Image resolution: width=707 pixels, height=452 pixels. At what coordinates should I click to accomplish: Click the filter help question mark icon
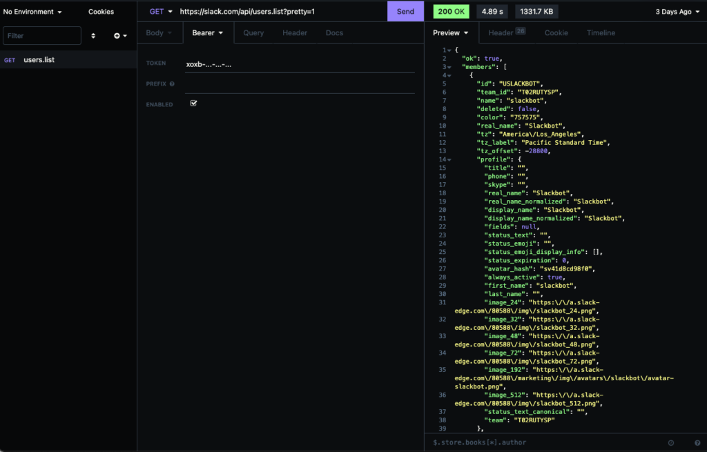coord(697,443)
